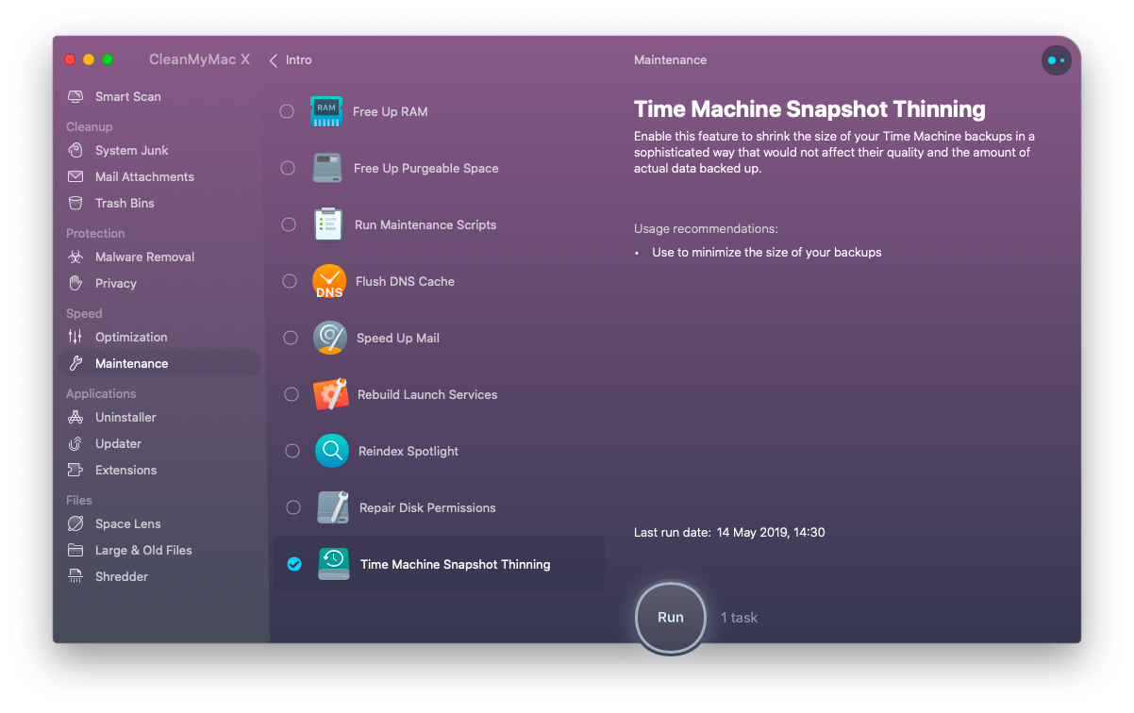
Task: Click the Large & Old Files label
Action: (143, 551)
